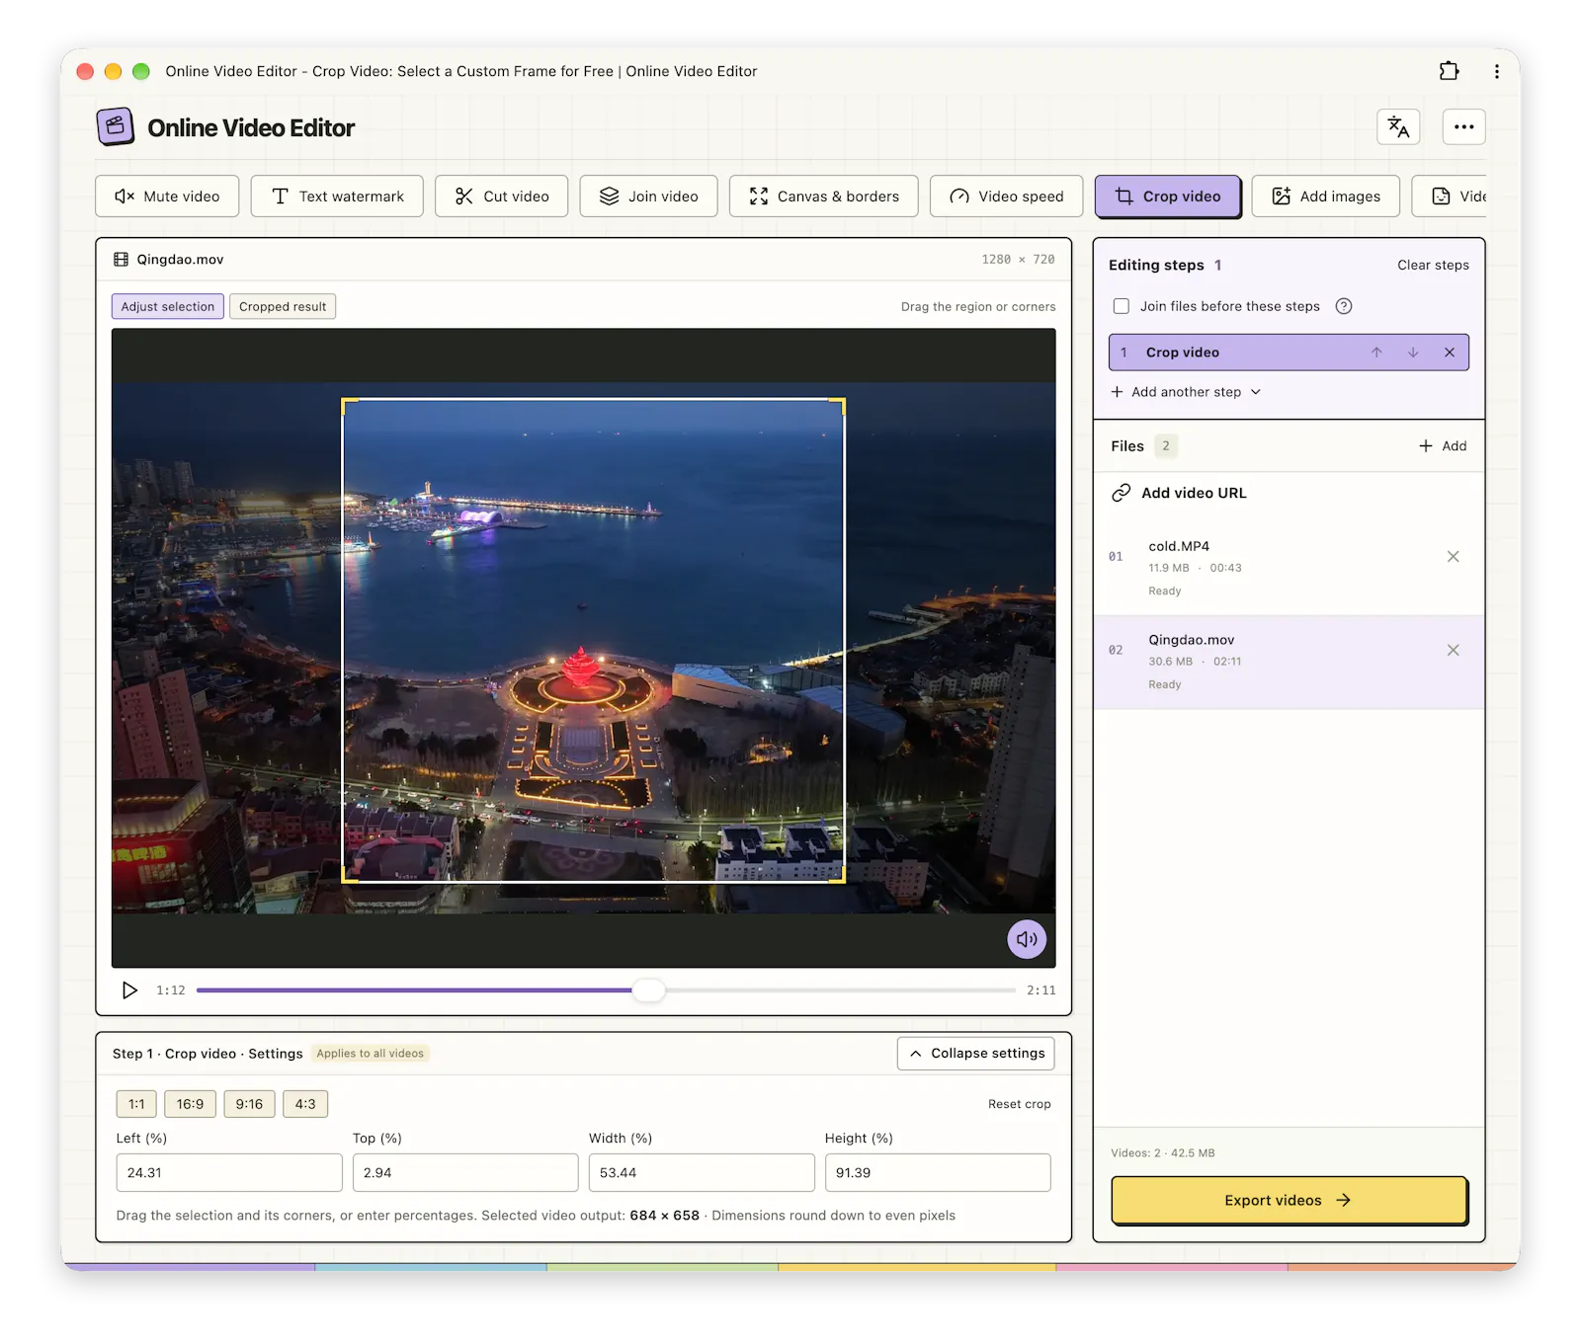This screenshot has width=1581, height=1344.
Task: Toggle the video sound speaker button
Action: 1027,939
